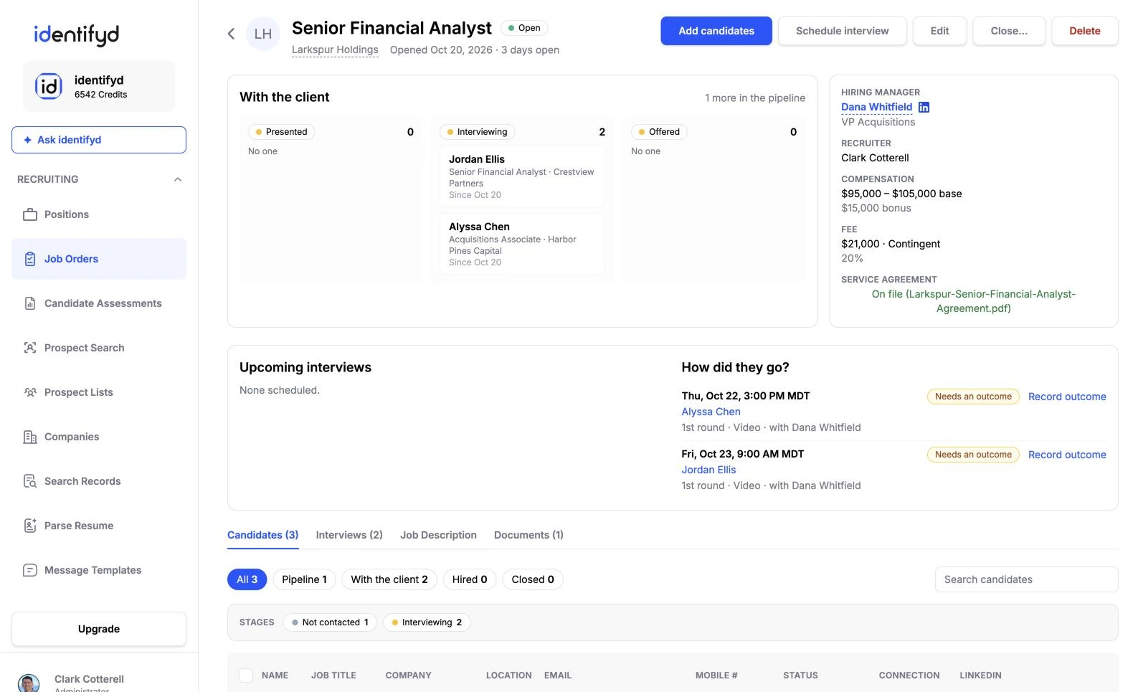
Task: Record outcome for Alyssa Chen interview
Action: coord(1067,397)
